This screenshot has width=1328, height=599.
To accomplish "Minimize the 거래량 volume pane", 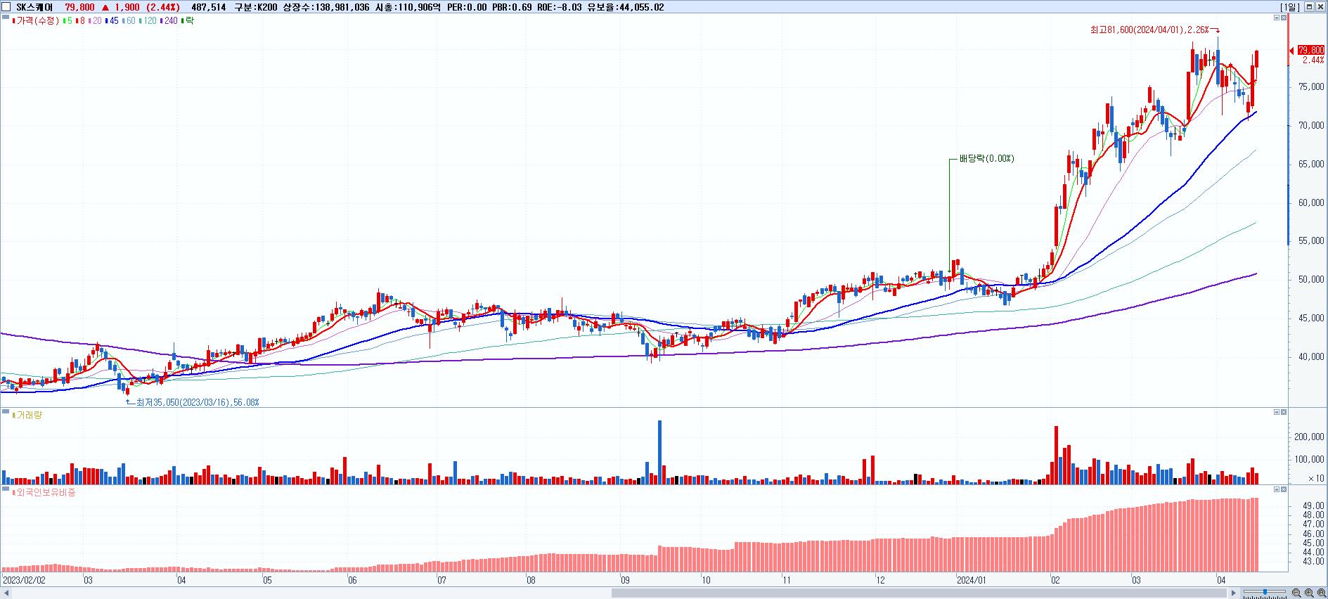I will click(1277, 412).
